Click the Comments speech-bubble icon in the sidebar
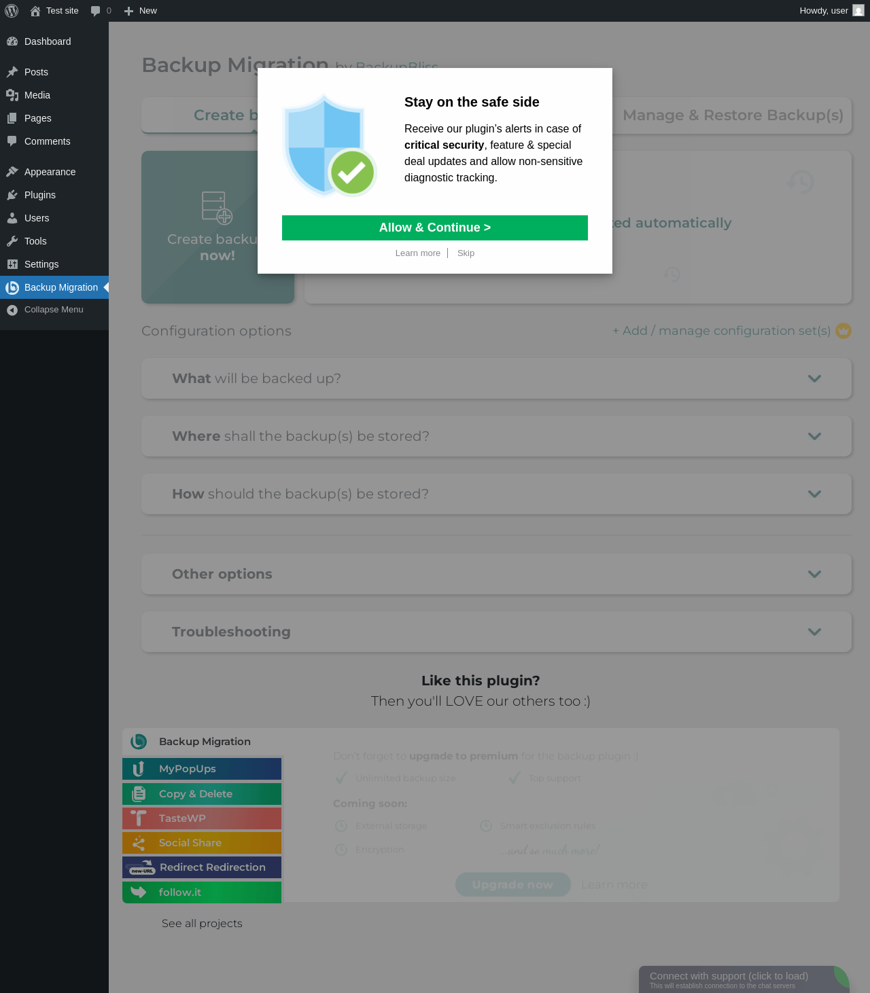This screenshot has width=870, height=993. [12, 141]
